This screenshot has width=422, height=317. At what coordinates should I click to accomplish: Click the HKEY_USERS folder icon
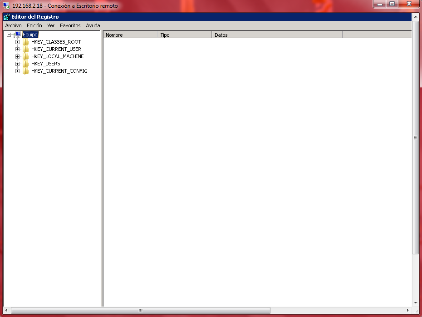pos(26,64)
